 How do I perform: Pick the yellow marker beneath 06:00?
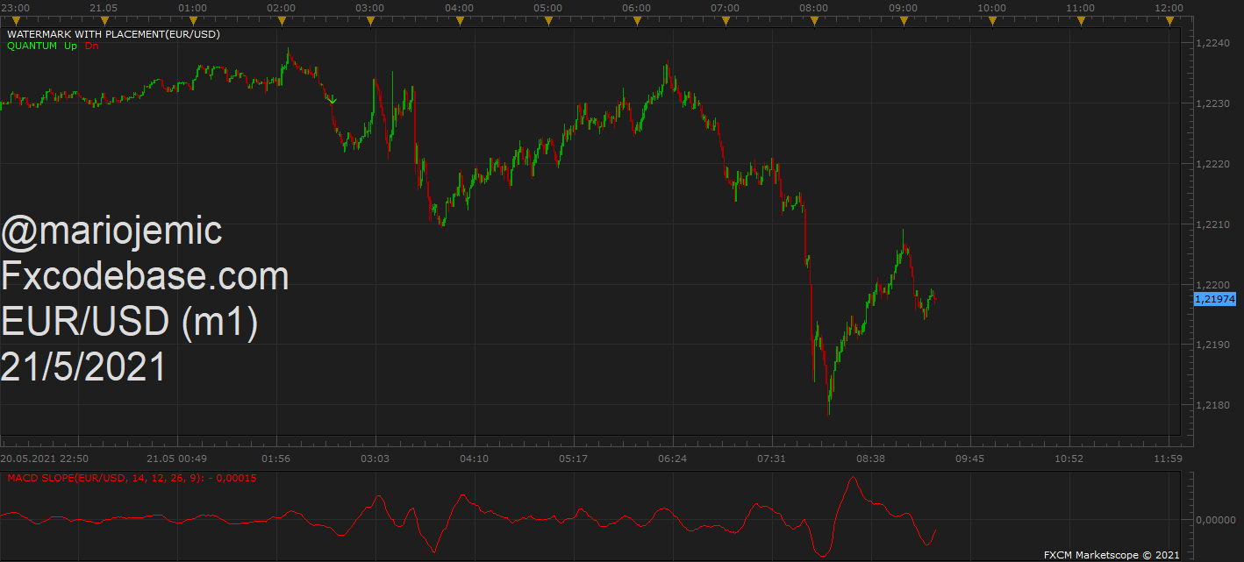click(637, 21)
